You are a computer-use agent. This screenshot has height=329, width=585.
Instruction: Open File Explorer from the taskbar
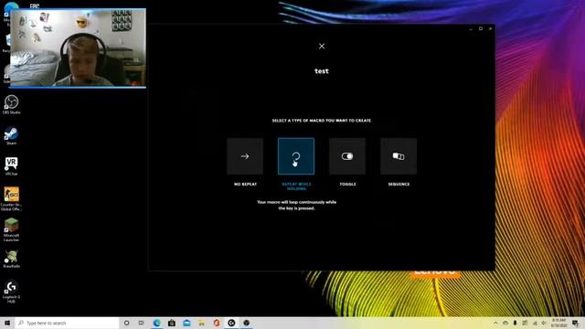tap(201, 323)
